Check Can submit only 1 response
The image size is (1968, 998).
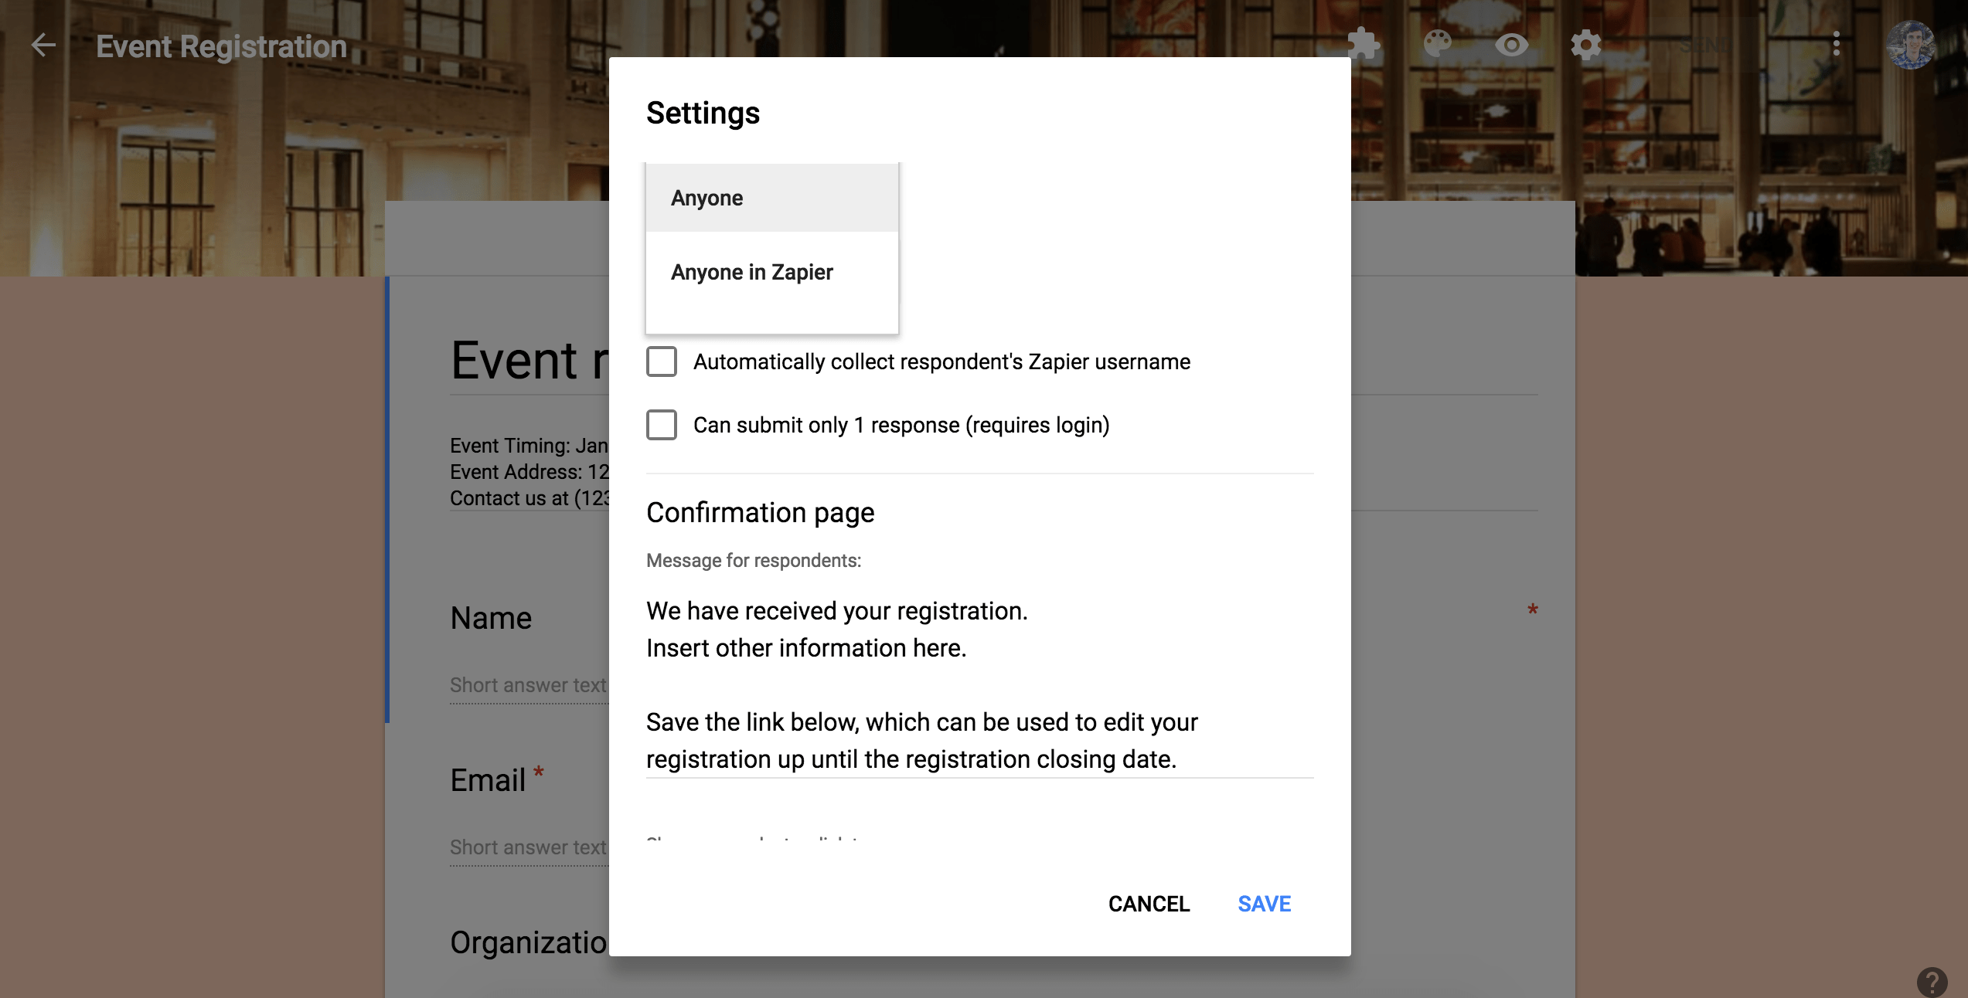[x=662, y=425]
